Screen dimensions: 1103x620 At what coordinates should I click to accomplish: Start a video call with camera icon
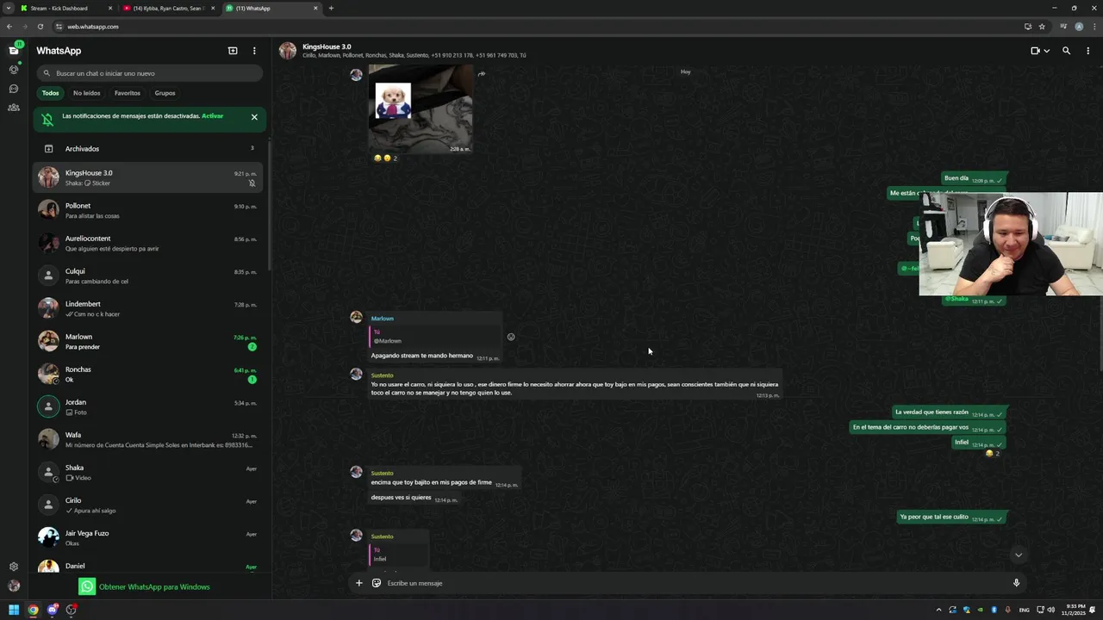[1036, 51]
